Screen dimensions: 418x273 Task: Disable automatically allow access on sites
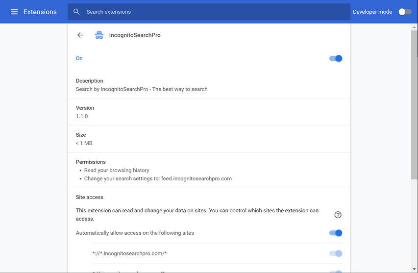336,233
